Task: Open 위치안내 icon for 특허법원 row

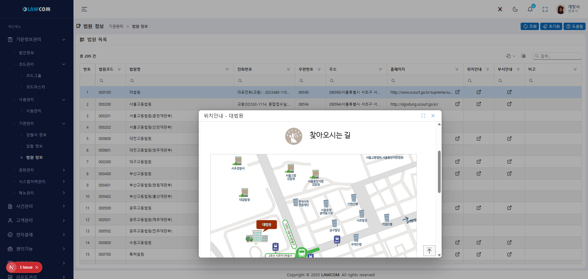Action: 479,254
